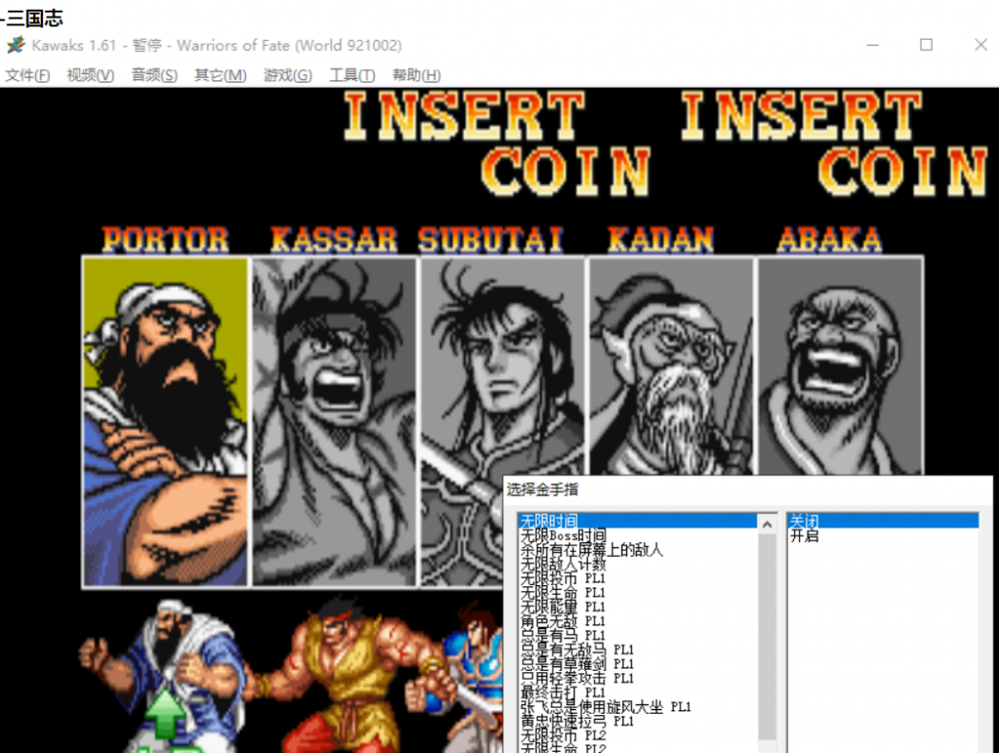The height and width of the screenshot is (753, 999).
Task: Click the green arrow selection cursor
Action: [166, 712]
